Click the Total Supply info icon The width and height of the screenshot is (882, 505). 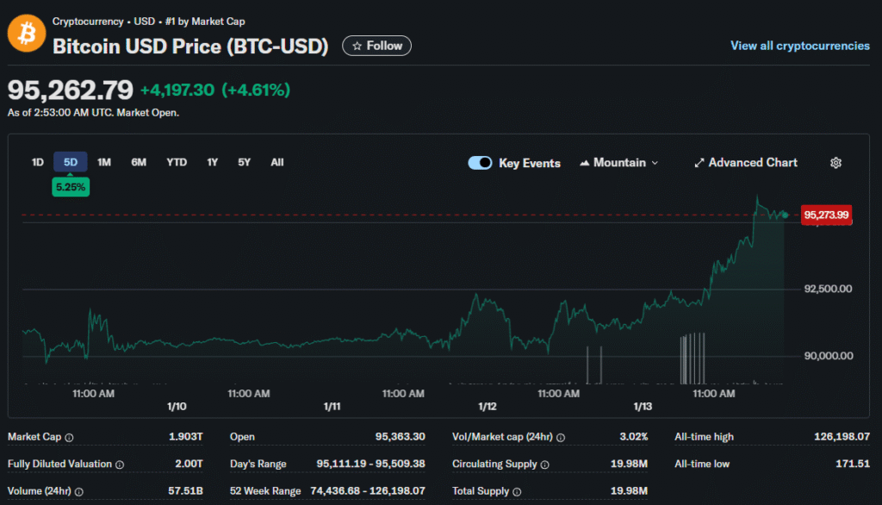(516, 492)
